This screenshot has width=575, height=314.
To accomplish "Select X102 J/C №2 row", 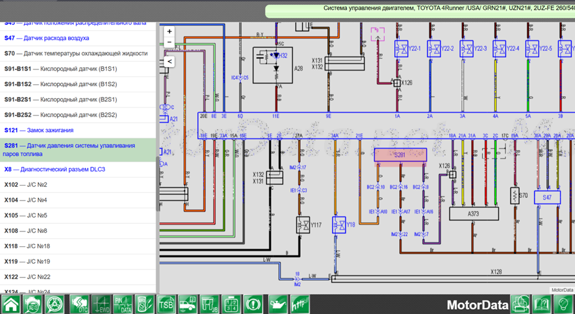I will [78, 185].
